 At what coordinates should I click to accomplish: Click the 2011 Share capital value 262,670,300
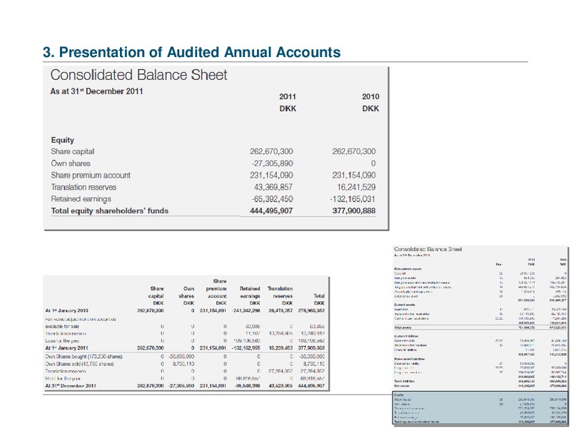(x=271, y=151)
